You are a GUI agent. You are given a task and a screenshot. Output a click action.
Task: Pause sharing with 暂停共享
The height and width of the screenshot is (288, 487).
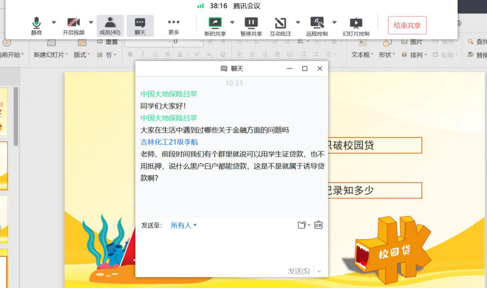[x=251, y=26]
